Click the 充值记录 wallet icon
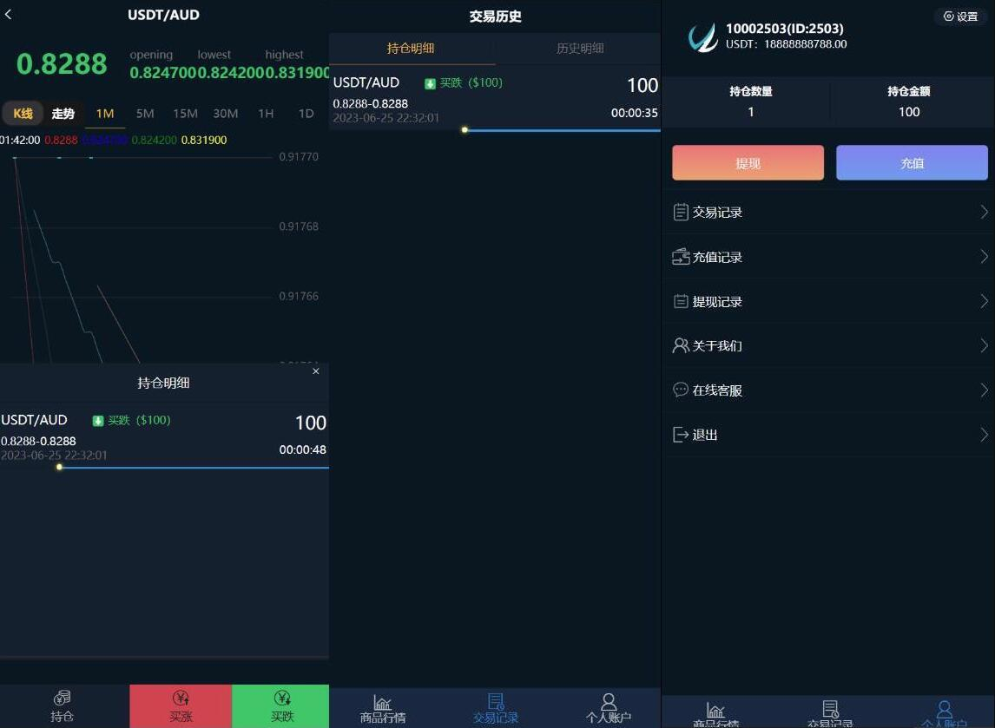The image size is (995, 728). click(x=681, y=257)
